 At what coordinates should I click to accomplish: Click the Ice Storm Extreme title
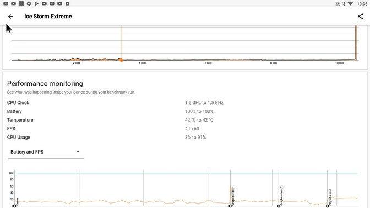coord(48,17)
